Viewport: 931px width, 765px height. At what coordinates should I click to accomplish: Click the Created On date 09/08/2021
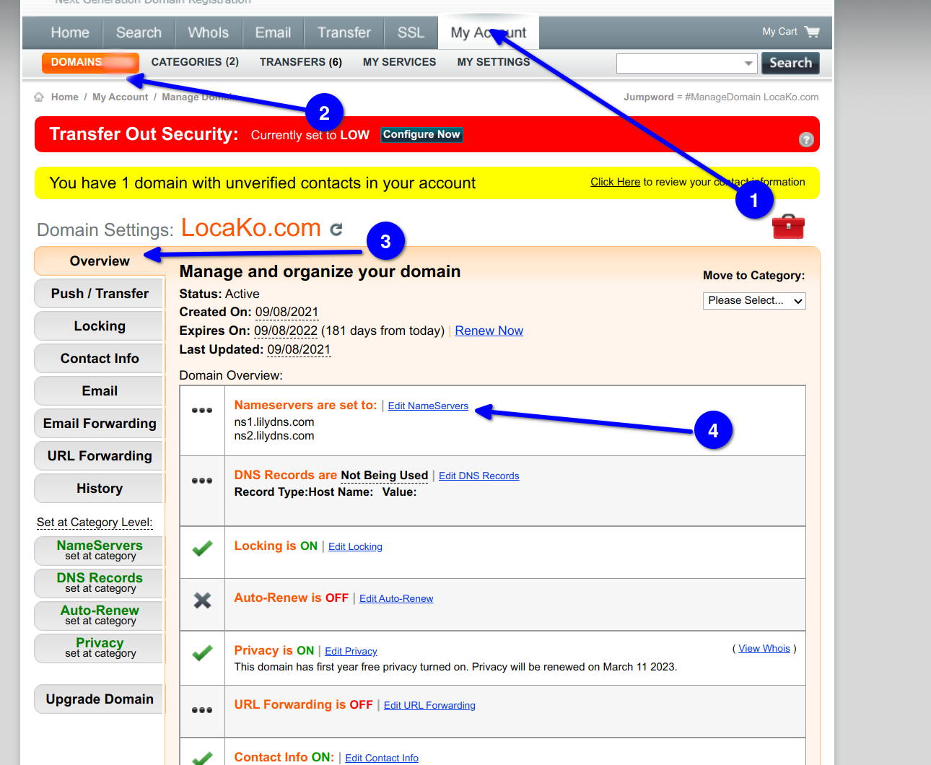click(x=287, y=312)
